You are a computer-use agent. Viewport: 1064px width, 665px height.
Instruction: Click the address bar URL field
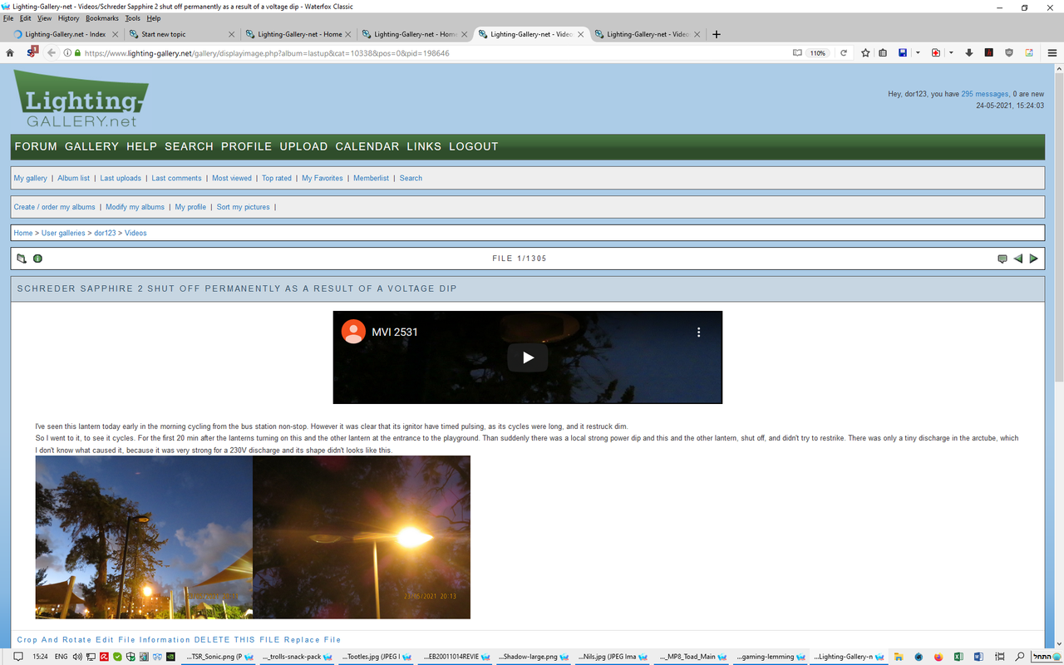432,52
